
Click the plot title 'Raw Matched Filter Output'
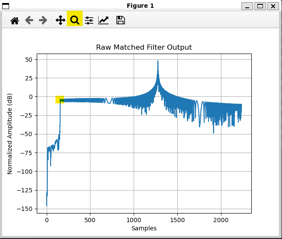click(x=144, y=48)
